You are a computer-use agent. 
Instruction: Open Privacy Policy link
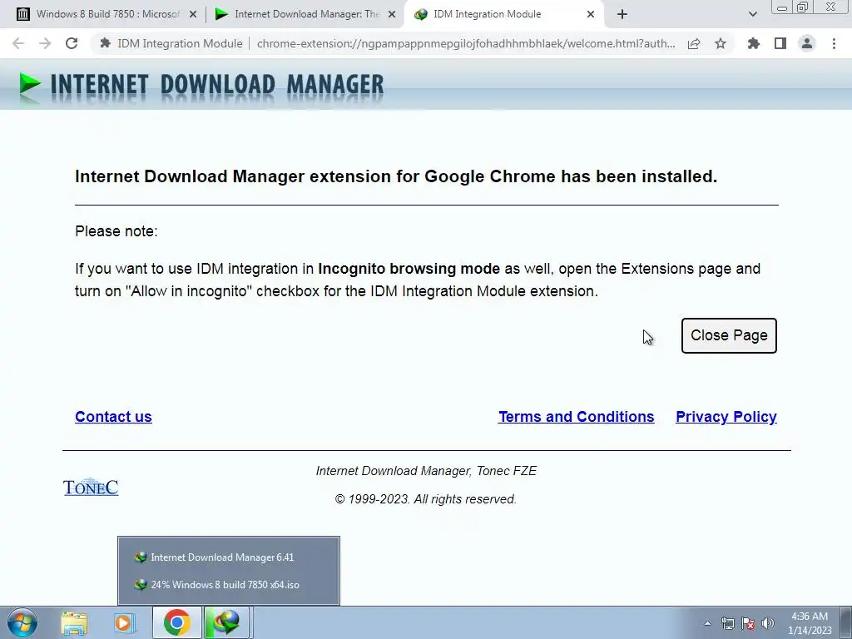[726, 417]
